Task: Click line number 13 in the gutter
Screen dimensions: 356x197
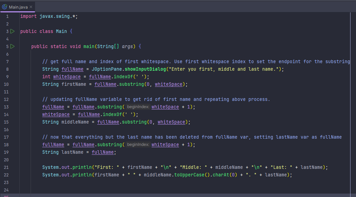Action: [x=6, y=107]
